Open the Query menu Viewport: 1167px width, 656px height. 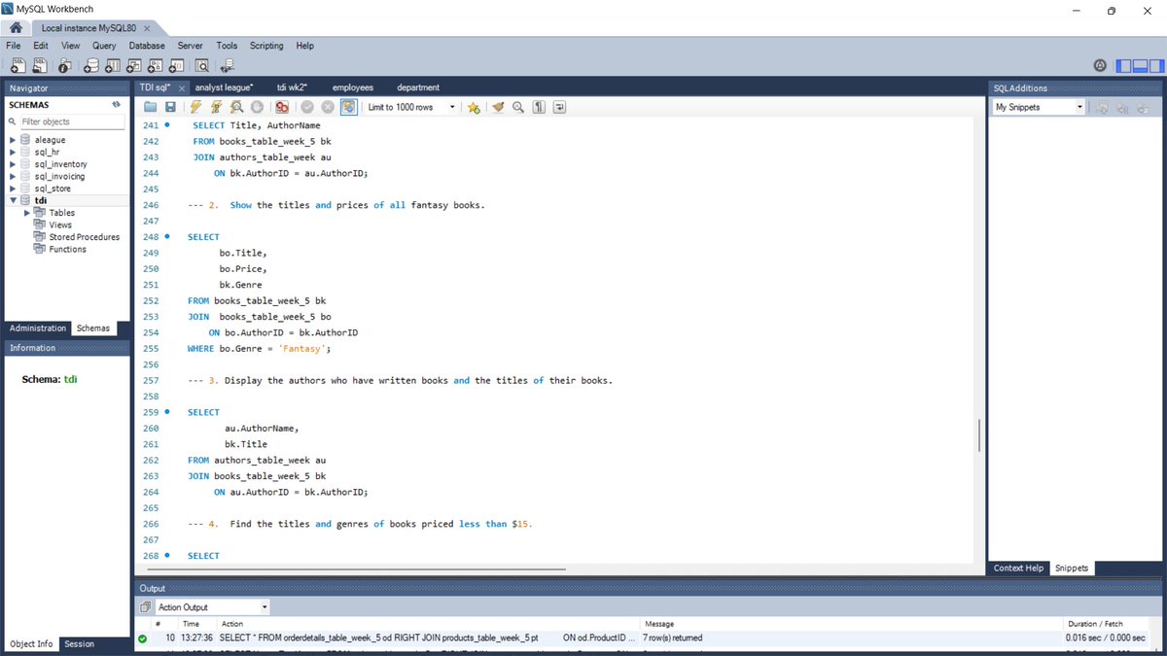(104, 46)
